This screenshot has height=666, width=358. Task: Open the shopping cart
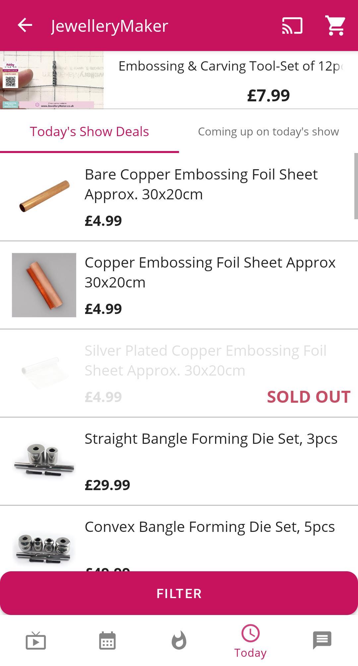tap(335, 26)
